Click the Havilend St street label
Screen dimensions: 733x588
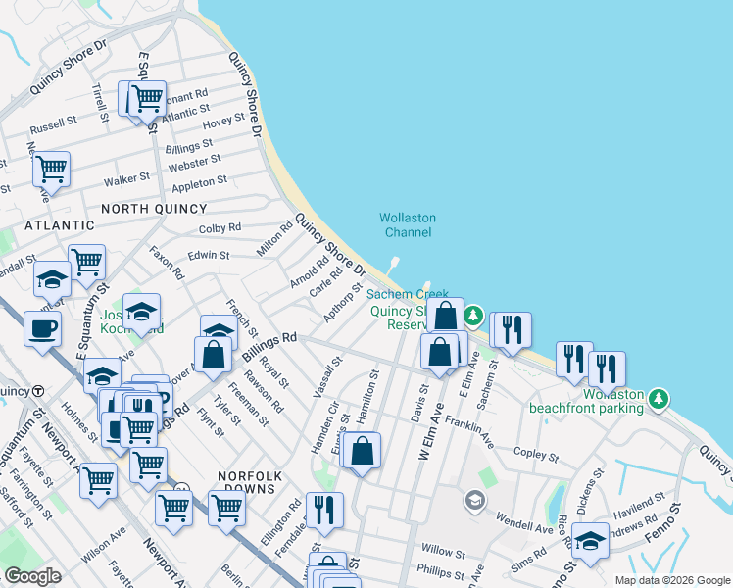click(x=639, y=506)
